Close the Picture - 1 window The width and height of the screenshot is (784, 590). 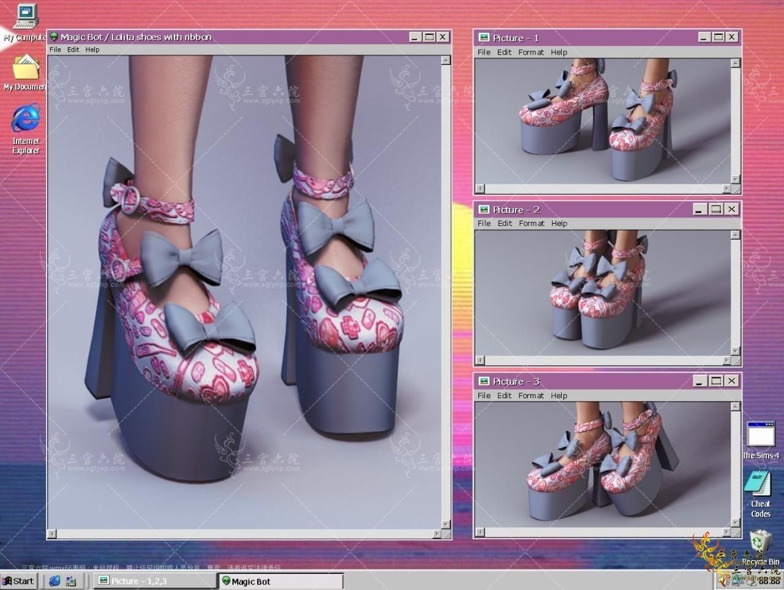pyautogui.click(x=731, y=37)
